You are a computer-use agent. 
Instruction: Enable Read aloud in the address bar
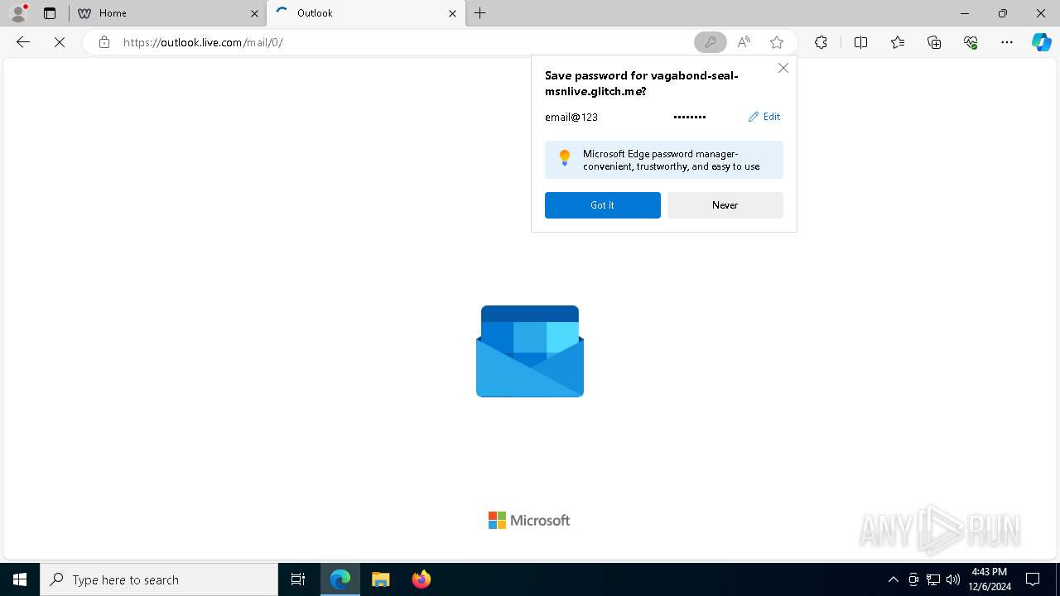pos(744,42)
